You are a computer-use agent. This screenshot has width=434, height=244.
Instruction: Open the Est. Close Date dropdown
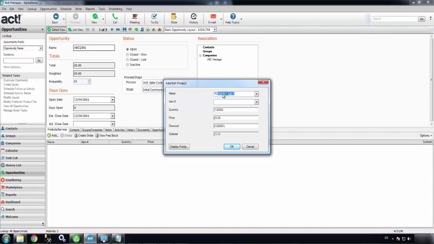113,116
